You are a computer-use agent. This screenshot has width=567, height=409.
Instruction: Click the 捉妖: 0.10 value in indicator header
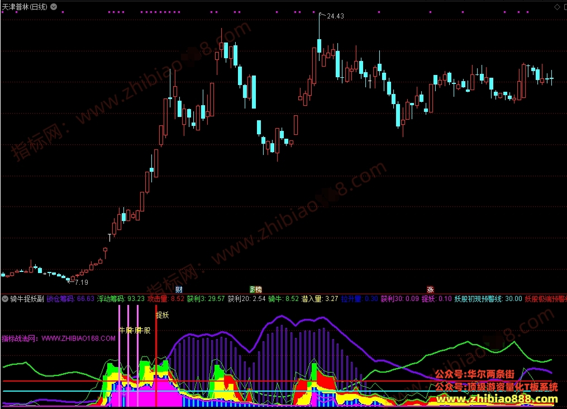pos(437,299)
